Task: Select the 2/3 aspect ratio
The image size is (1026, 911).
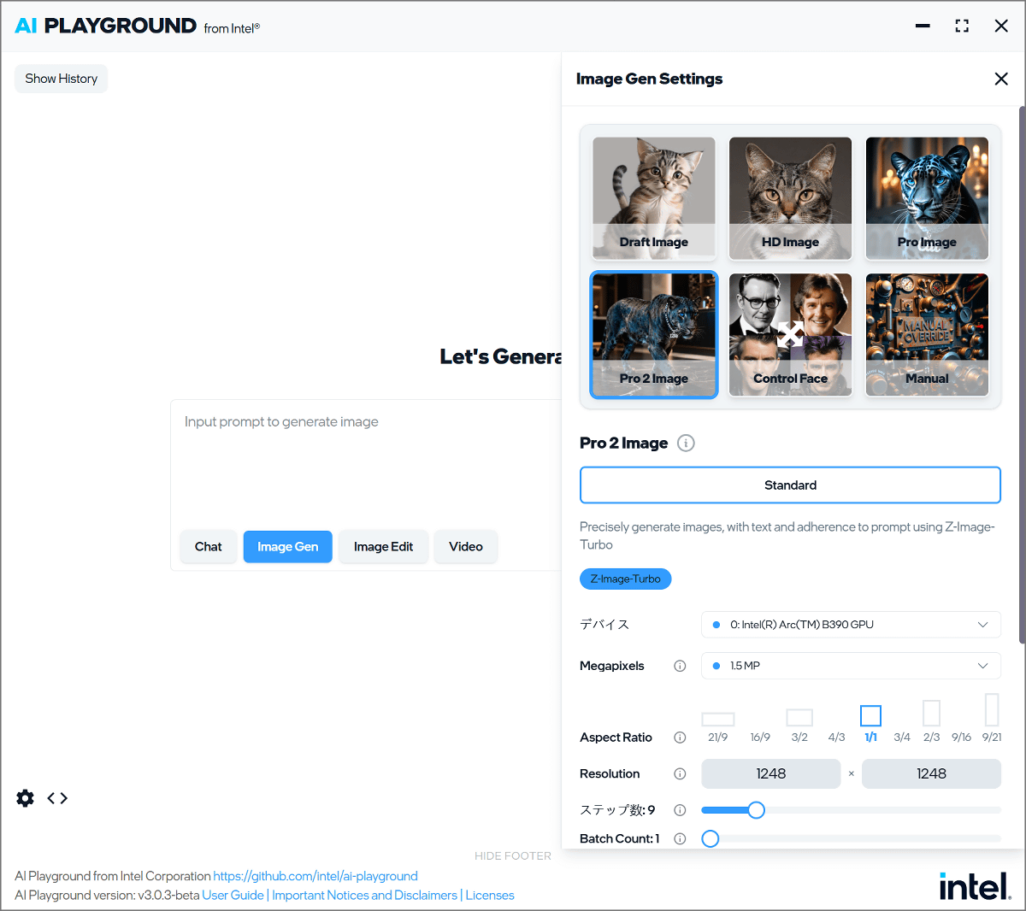Action: [932, 721]
